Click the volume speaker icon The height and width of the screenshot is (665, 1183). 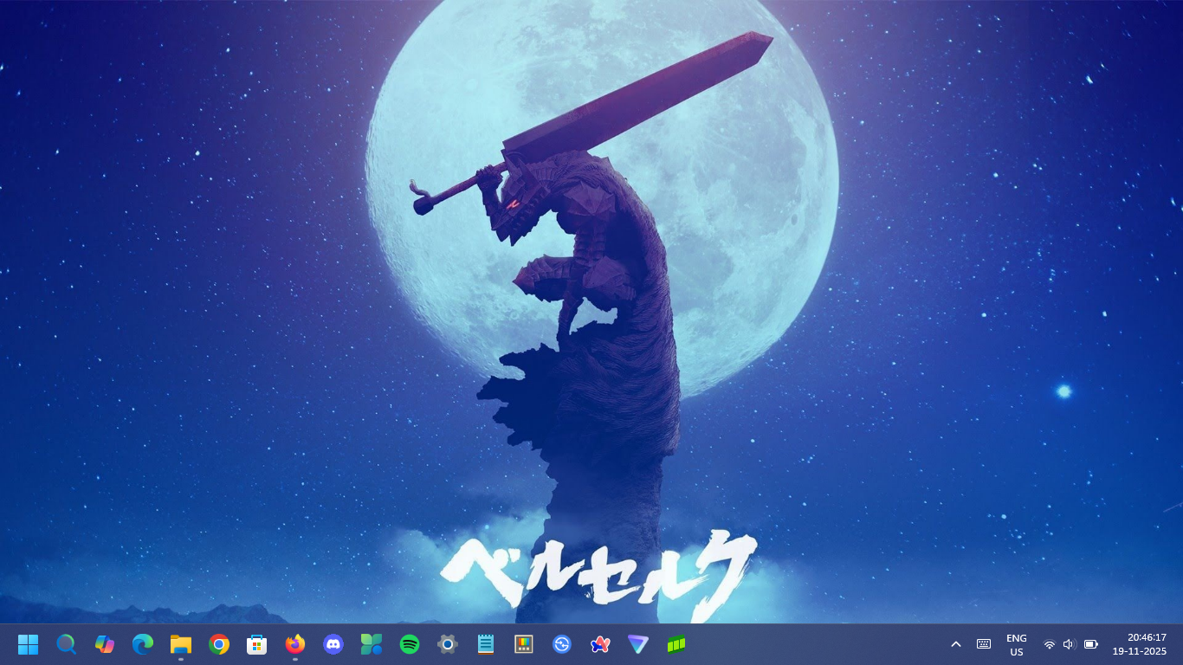[x=1069, y=644]
